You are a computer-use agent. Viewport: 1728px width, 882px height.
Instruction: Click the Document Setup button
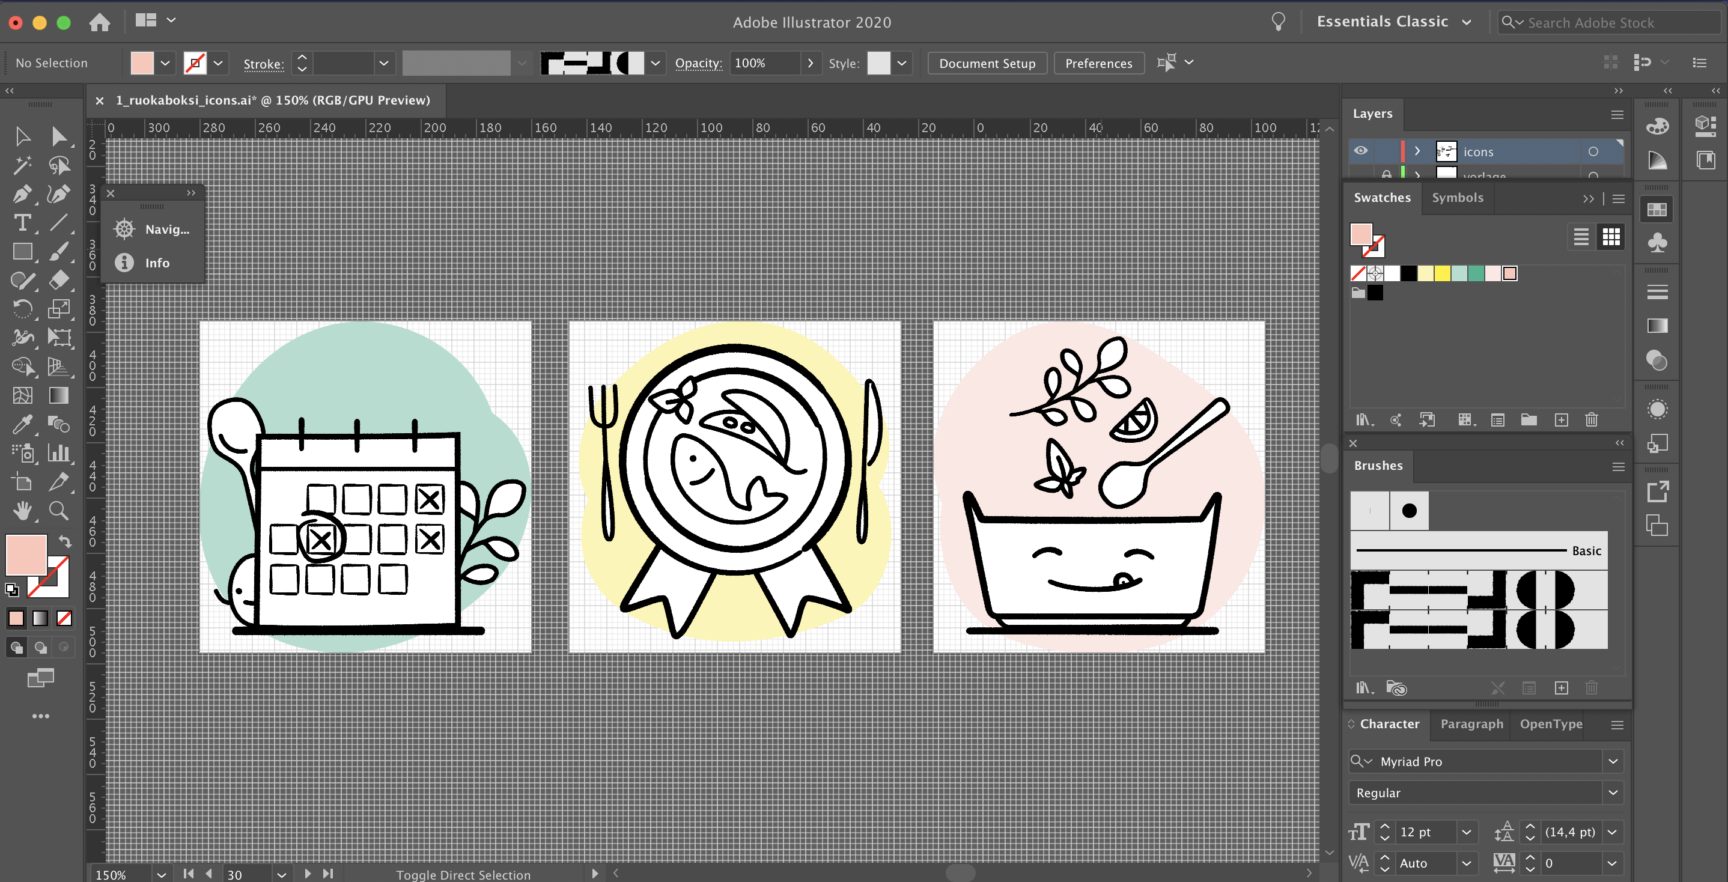click(986, 63)
